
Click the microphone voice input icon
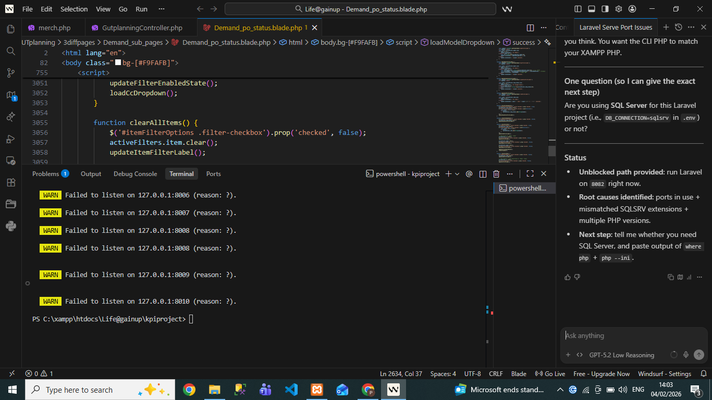point(686,355)
